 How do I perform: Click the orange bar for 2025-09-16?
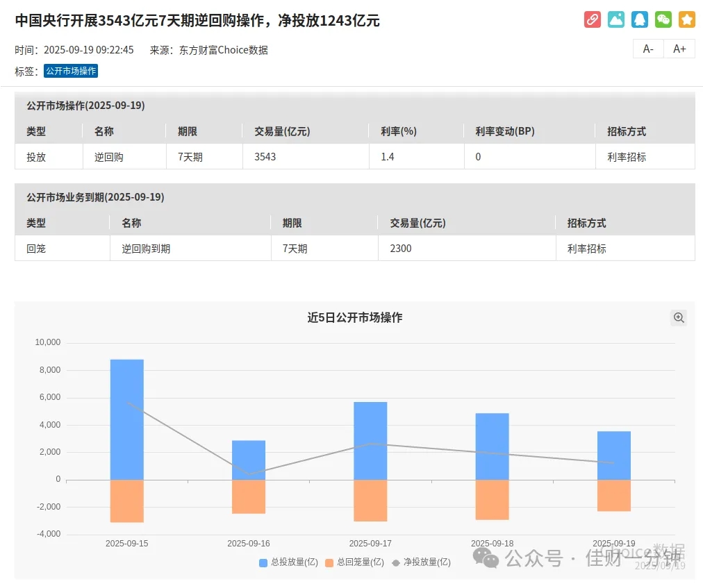(249, 497)
